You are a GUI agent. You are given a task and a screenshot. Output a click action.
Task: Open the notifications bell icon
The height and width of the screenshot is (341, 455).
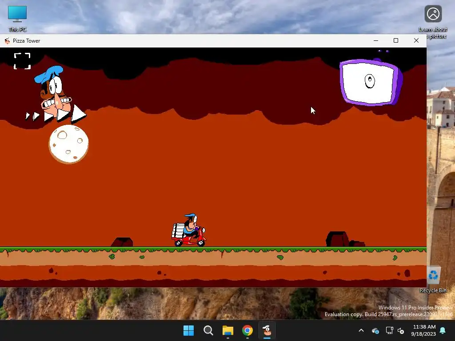(443, 330)
